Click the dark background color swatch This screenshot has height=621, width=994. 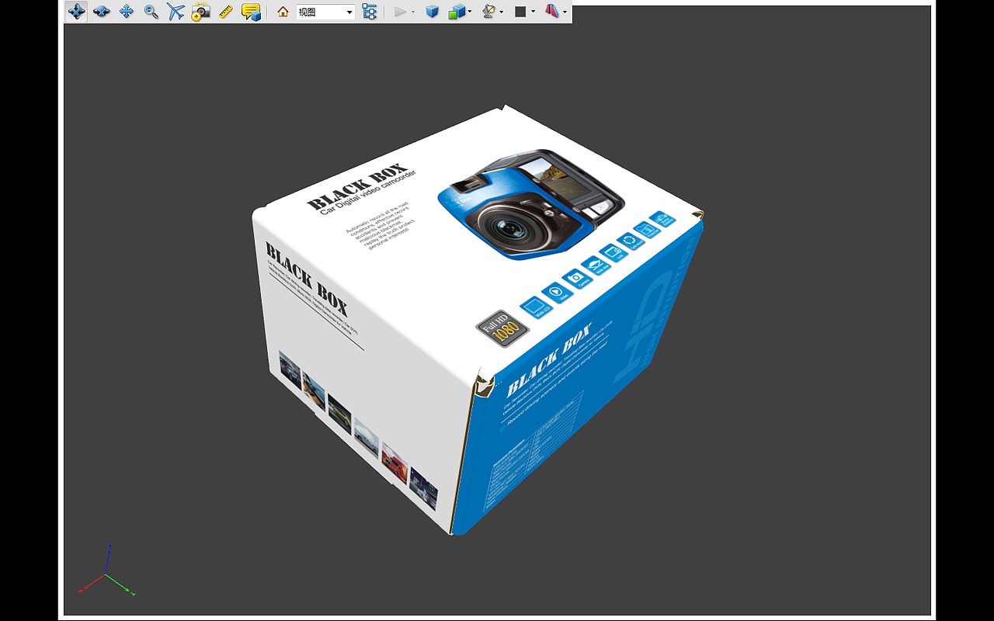[520, 12]
